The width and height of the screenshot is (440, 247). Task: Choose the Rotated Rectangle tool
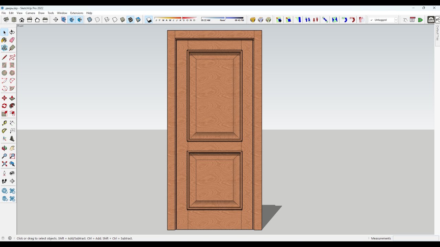coord(12,65)
